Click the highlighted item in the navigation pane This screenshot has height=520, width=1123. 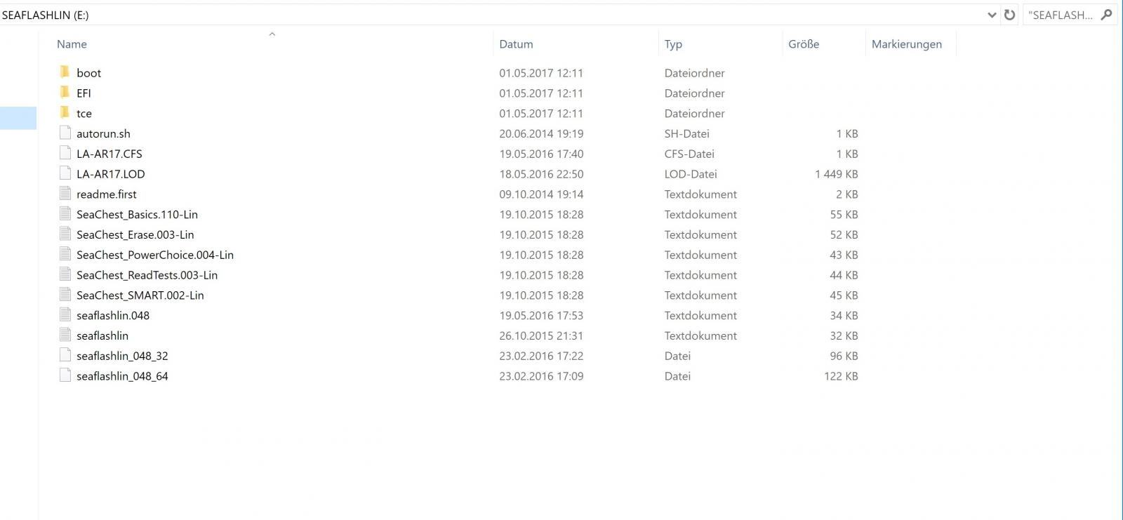(18, 118)
